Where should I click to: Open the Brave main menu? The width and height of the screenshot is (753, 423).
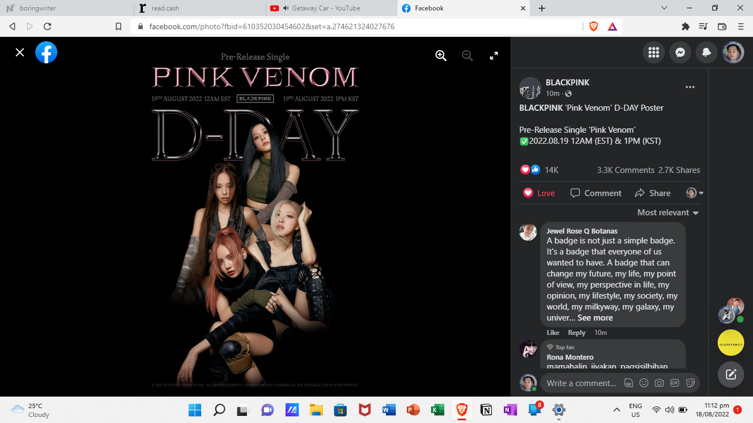click(740, 26)
